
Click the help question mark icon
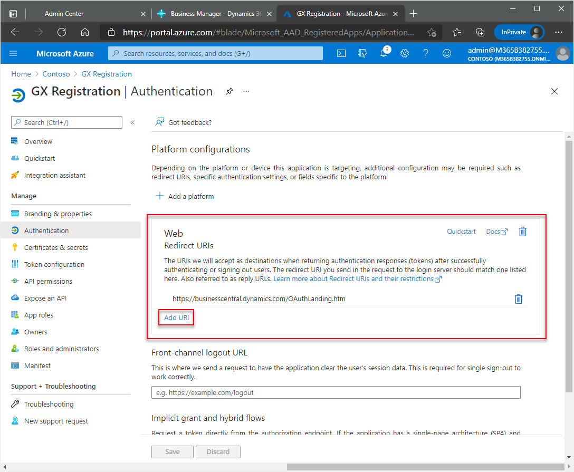(426, 53)
